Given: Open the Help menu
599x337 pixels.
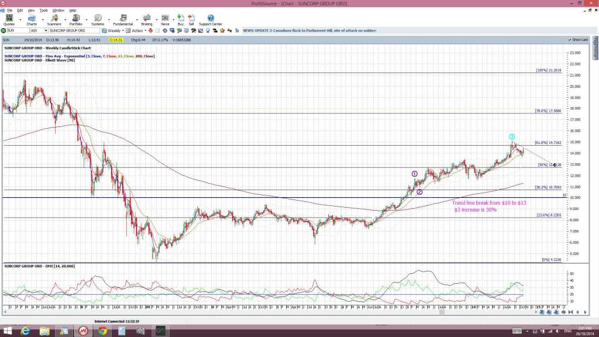Looking at the screenshot, I should pos(73,11).
